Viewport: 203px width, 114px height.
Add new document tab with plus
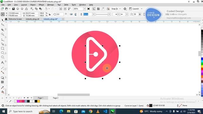pyautogui.click(x=63, y=19)
